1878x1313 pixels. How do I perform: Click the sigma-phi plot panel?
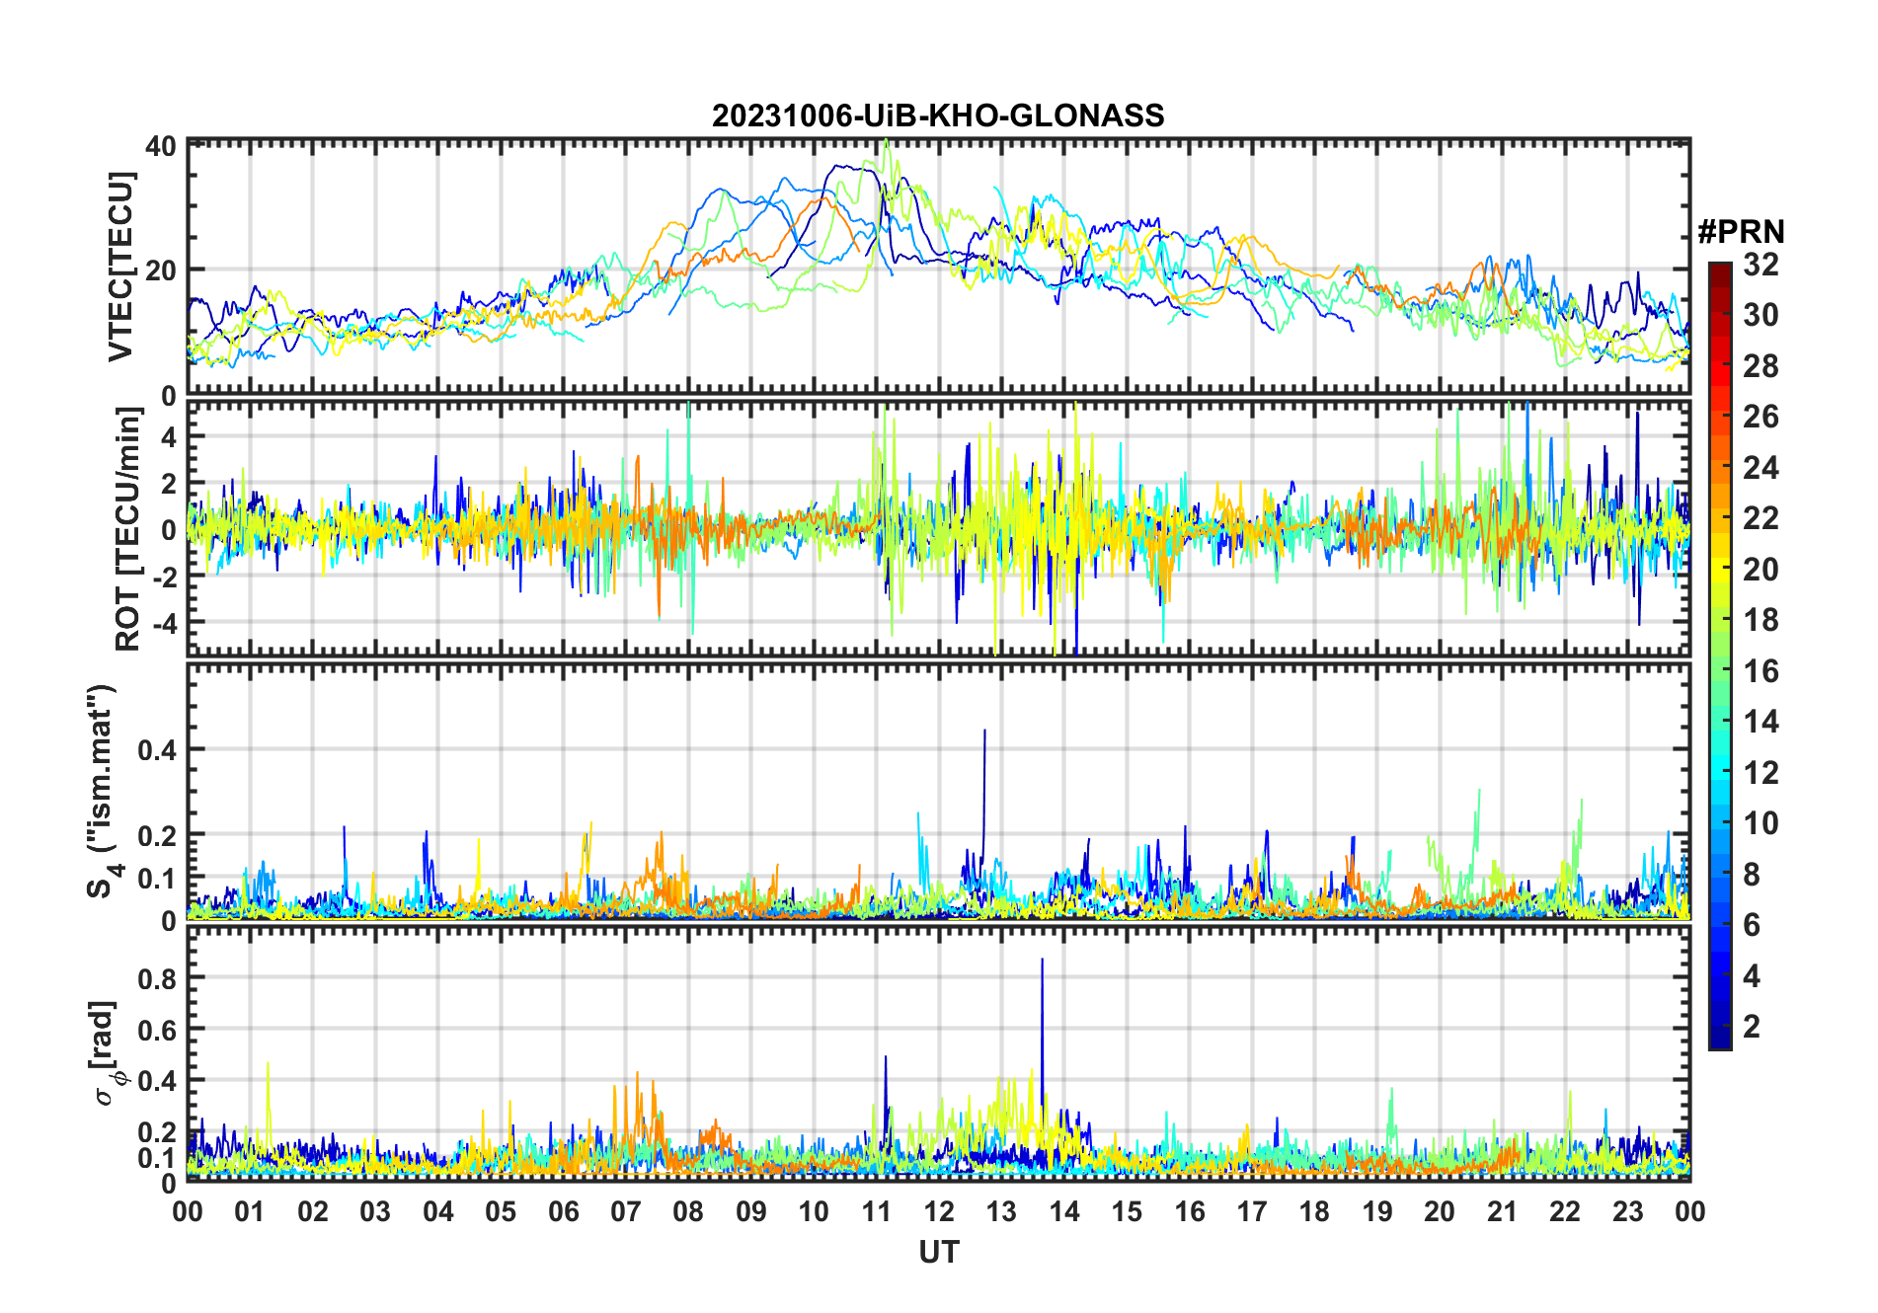coord(939,1053)
